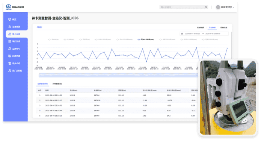This screenshot has height=141, width=261.
Task: Click value 0.59 in row 4
Action: click(169, 111)
